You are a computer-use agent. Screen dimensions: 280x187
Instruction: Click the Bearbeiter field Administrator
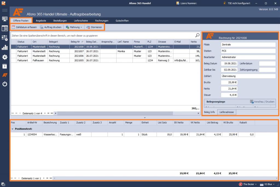coord(248,57)
